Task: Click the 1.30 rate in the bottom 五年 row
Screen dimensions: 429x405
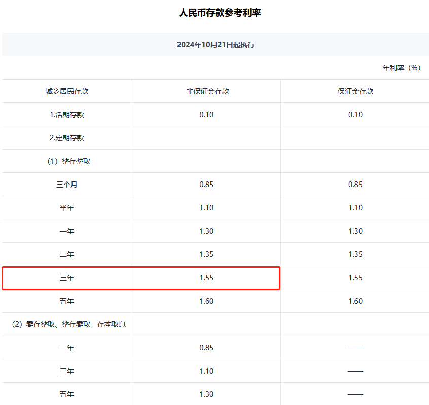Action: pyautogui.click(x=206, y=394)
